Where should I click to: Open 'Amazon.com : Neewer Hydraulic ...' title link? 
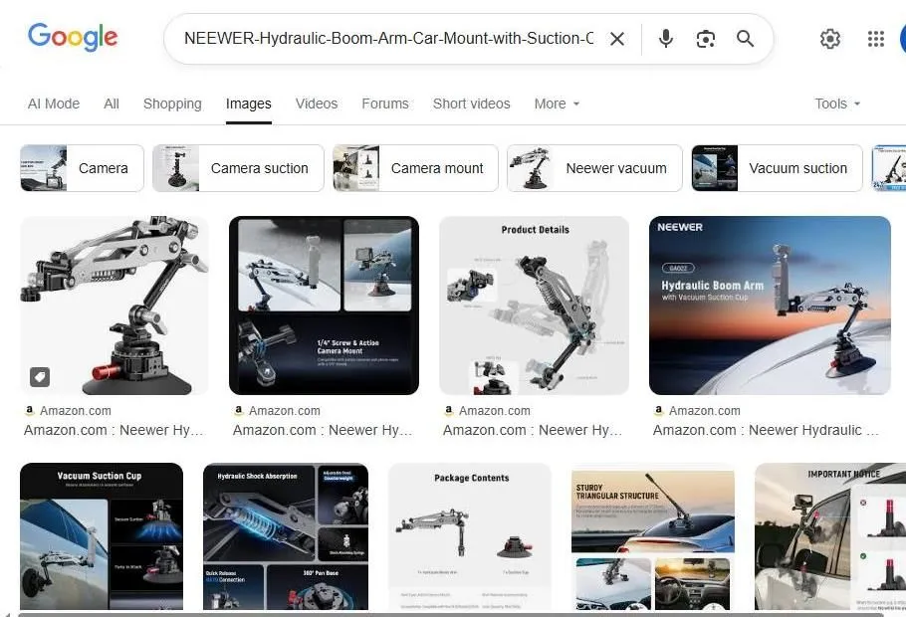[766, 430]
